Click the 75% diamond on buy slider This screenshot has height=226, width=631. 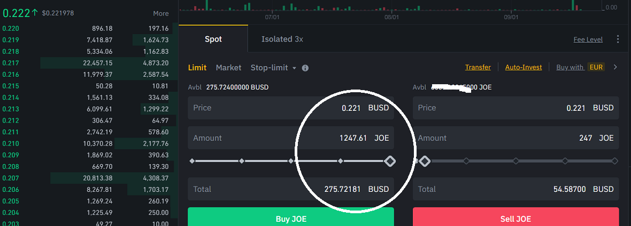[340, 160]
